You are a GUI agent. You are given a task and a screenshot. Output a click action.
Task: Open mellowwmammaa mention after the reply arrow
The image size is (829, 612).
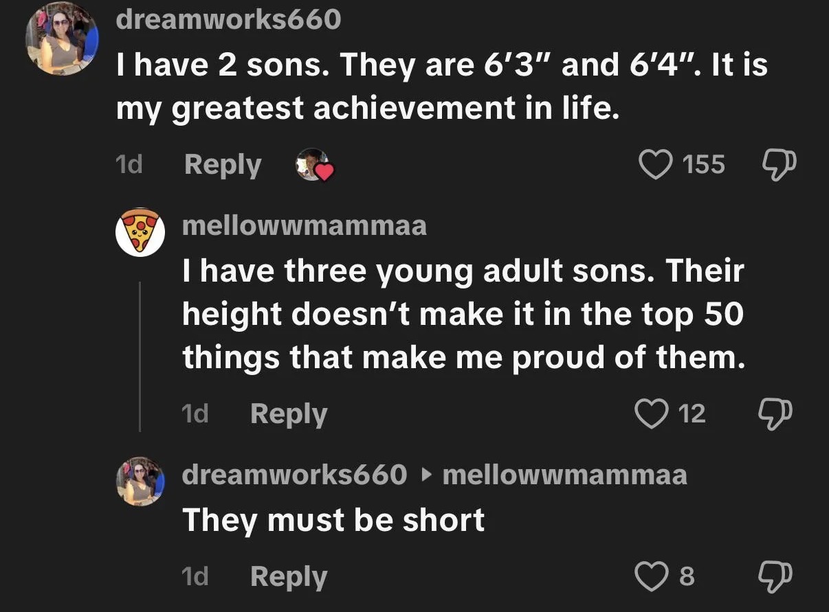565,475
